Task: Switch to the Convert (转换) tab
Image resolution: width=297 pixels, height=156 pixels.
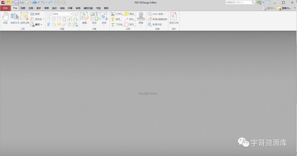Action: tap(62, 8)
